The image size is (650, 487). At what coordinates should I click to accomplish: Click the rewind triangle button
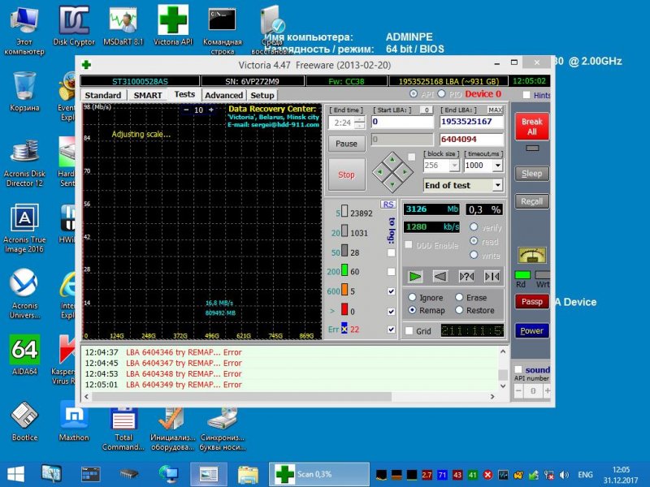click(x=441, y=276)
